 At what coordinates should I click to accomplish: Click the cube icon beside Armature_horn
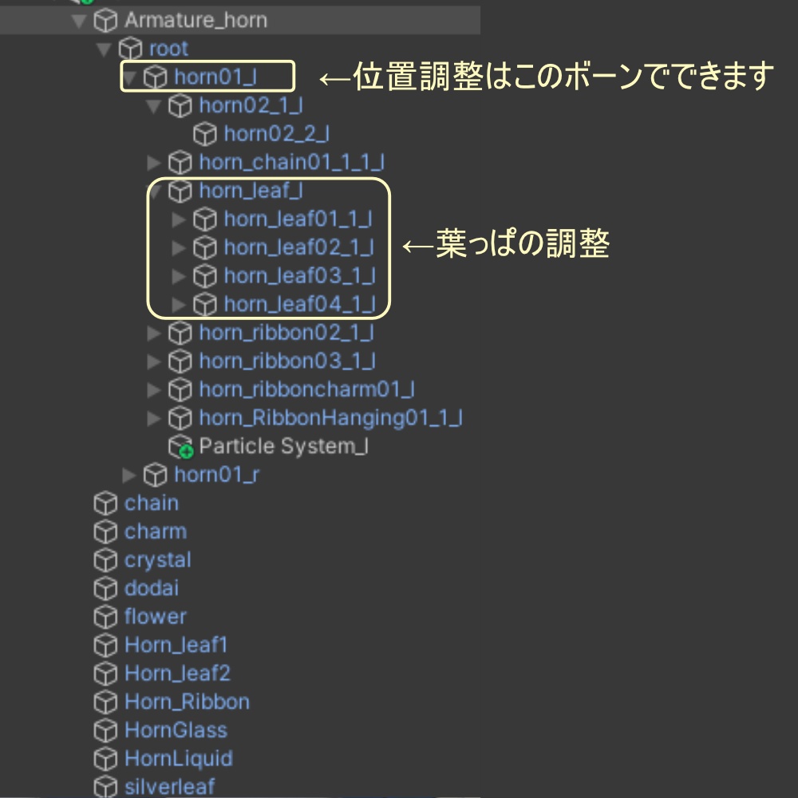tap(105, 21)
